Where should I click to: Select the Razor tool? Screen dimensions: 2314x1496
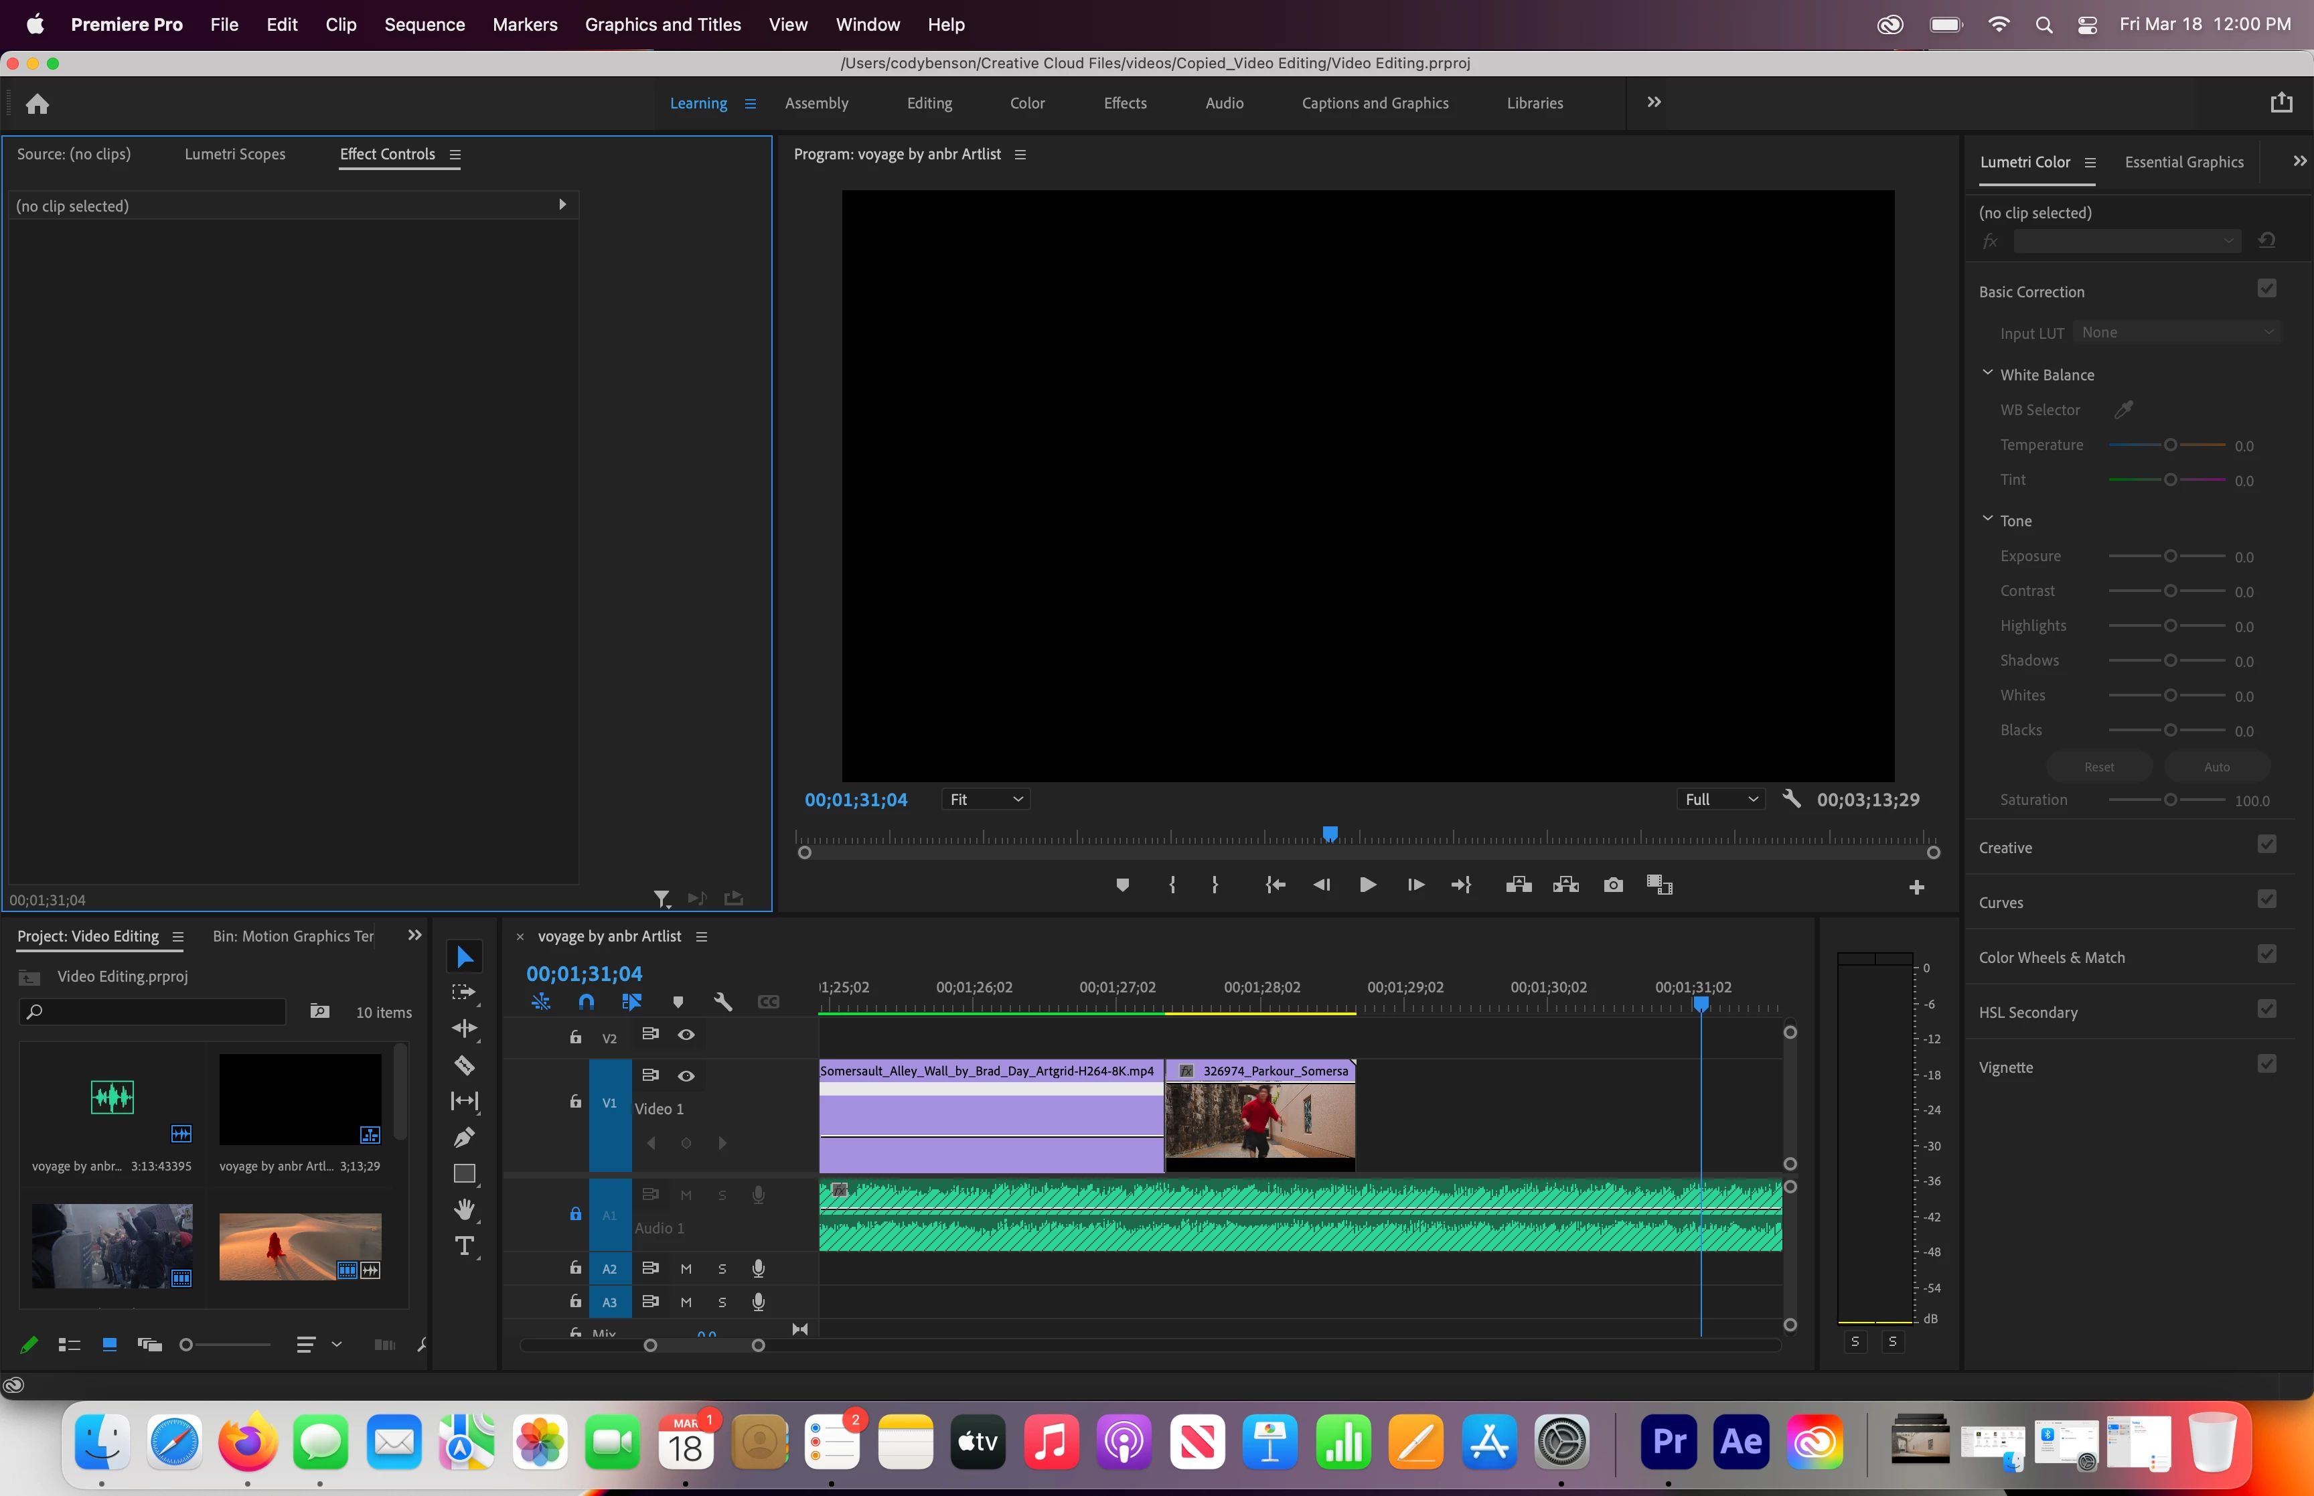click(x=464, y=1065)
